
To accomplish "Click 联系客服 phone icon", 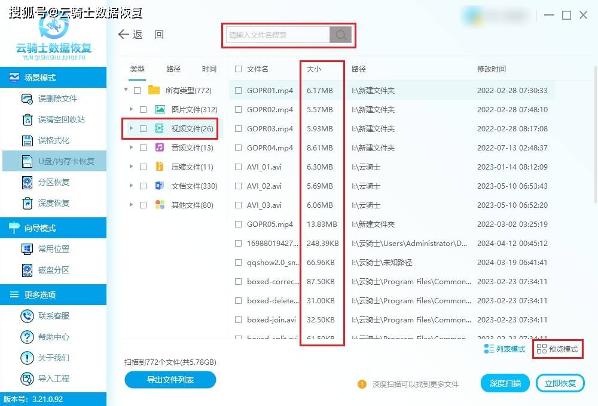I will [x=27, y=316].
